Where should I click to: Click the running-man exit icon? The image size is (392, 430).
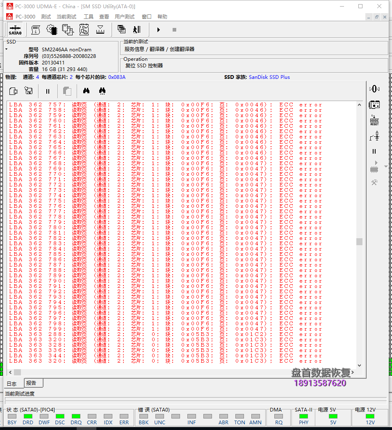click(137, 29)
